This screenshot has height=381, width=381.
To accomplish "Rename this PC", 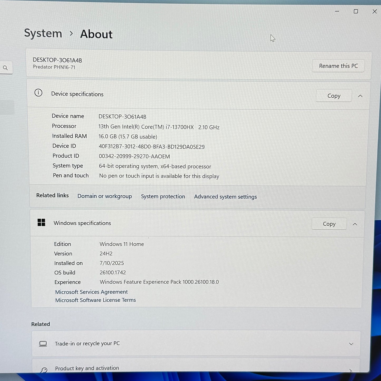I will (x=339, y=66).
